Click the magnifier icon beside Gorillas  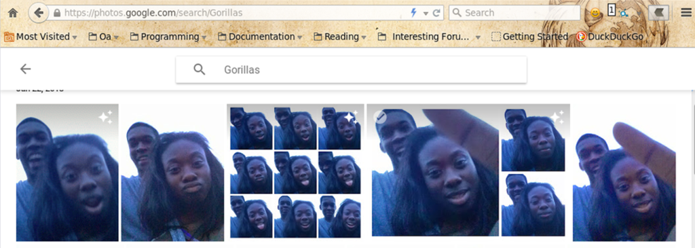click(200, 69)
